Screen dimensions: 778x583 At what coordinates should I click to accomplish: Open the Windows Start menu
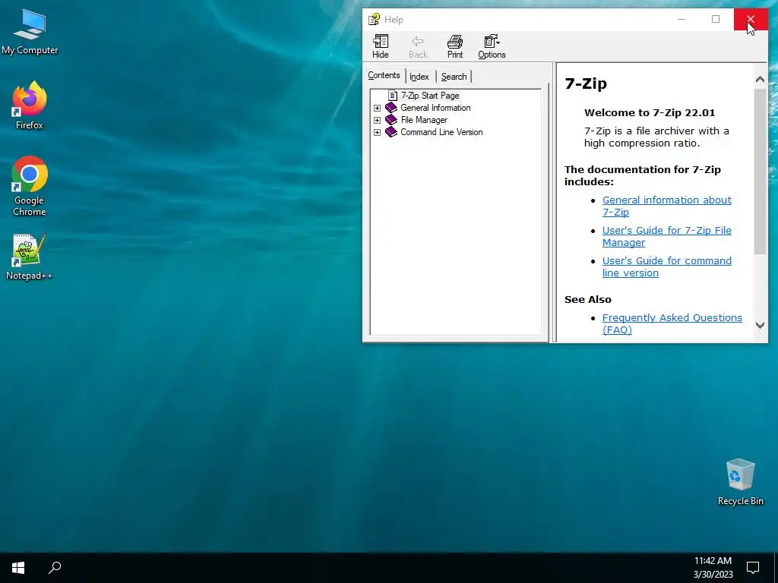coord(18,567)
